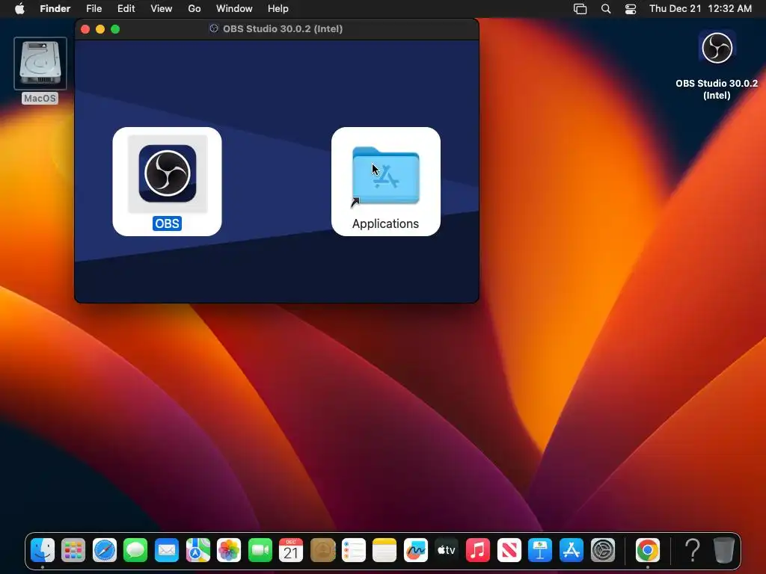
Task: Zoom the OBS Studio installer window
Action: coord(115,29)
